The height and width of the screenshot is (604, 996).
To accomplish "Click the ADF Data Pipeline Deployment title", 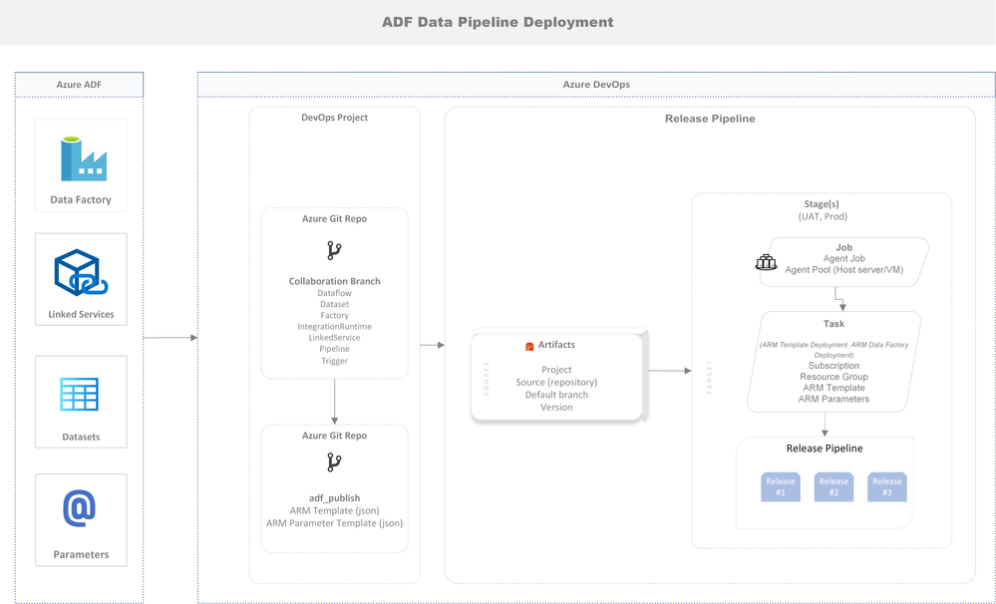I will click(498, 22).
